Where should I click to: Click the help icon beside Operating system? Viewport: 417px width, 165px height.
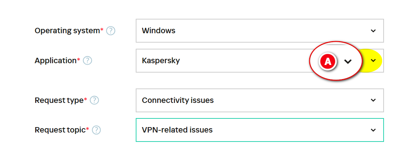(111, 31)
